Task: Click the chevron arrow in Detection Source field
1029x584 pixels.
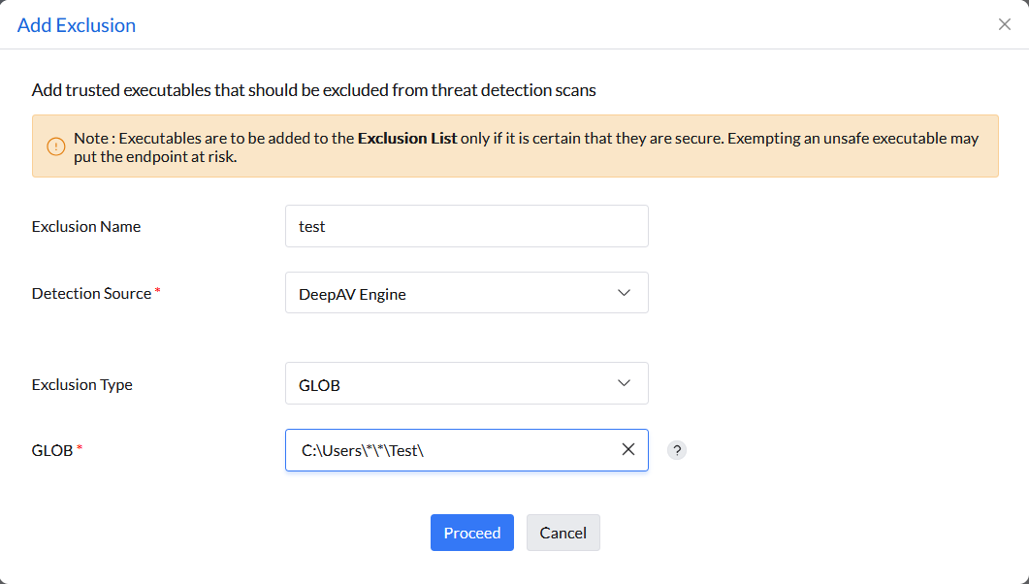Action: 624,293
